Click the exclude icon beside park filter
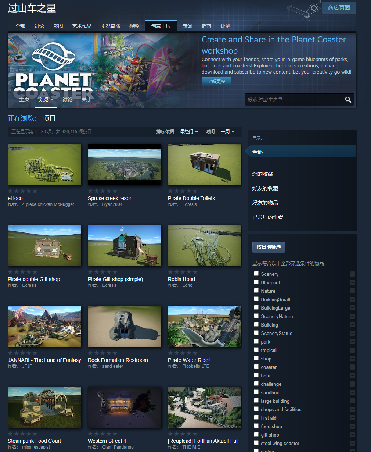 (x=353, y=342)
